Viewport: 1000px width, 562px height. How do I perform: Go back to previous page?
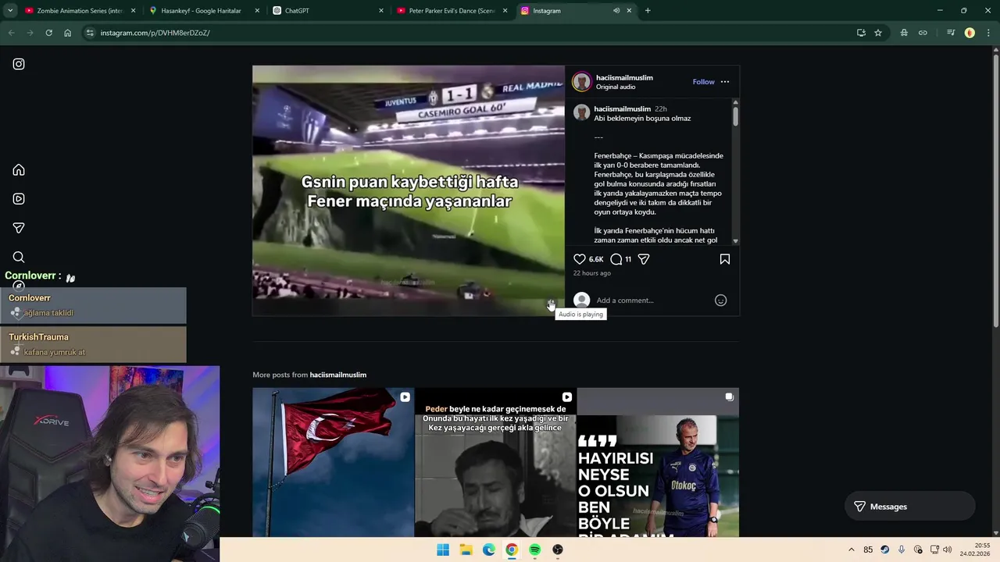[x=11, y=33]
